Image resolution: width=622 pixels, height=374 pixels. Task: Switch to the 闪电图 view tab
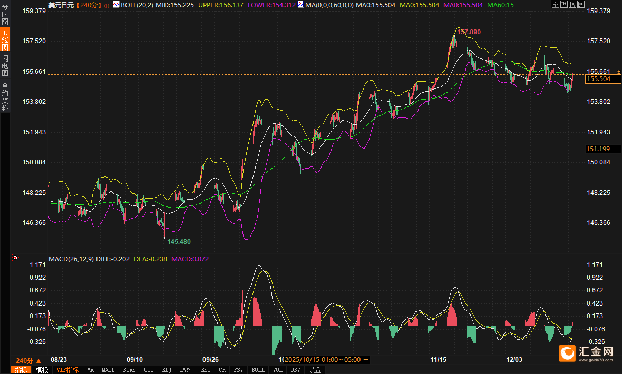[5, 66]
